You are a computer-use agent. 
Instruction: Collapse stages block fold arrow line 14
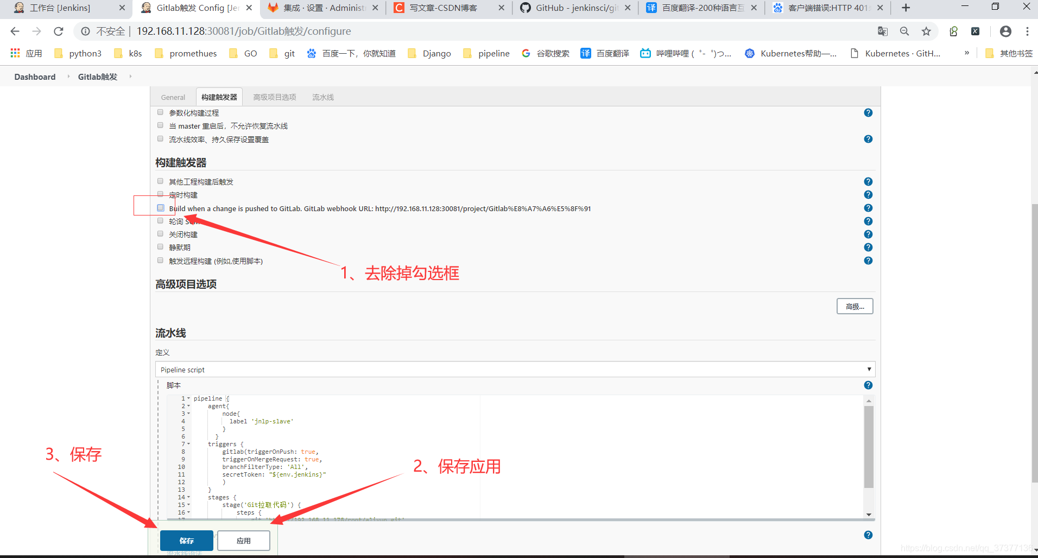click(188, 497)
